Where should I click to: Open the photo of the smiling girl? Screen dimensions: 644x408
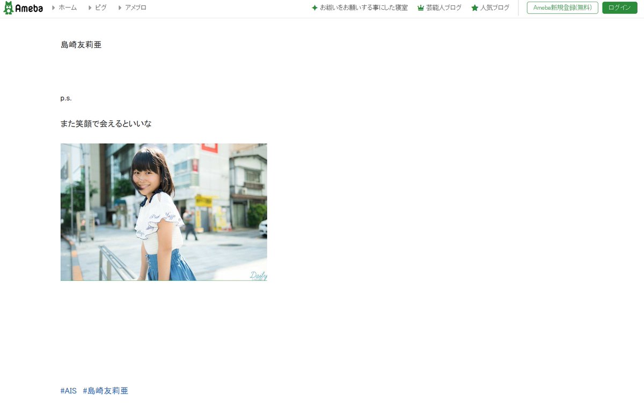coord(164,212)
